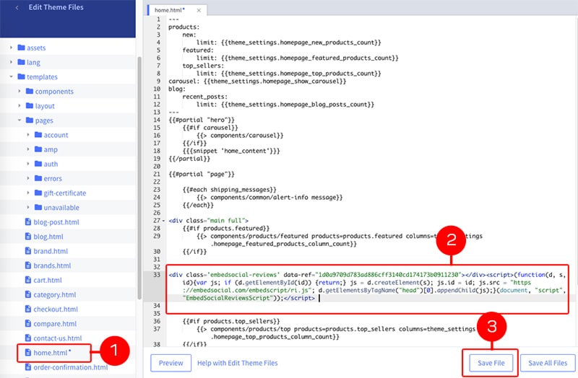Click the assets folder icon
Screen dimensions: 578x378
(x=21, y=48)
